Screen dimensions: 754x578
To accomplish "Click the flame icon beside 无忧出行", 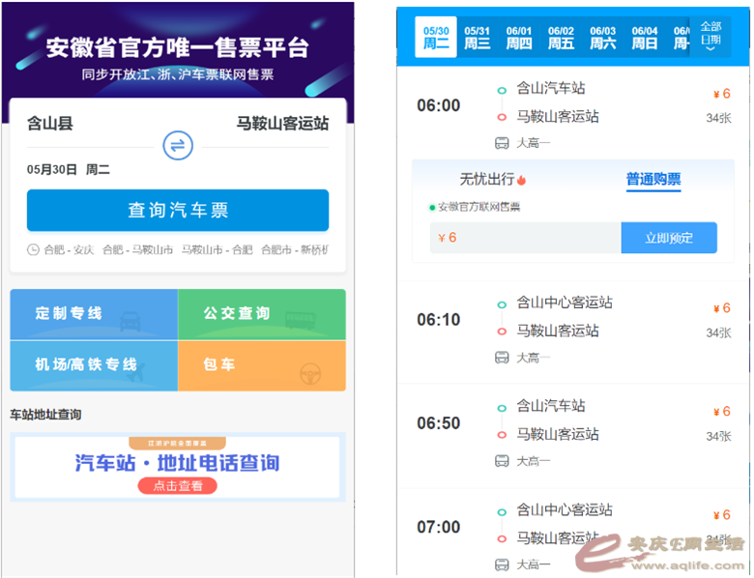I will [522, 180].
